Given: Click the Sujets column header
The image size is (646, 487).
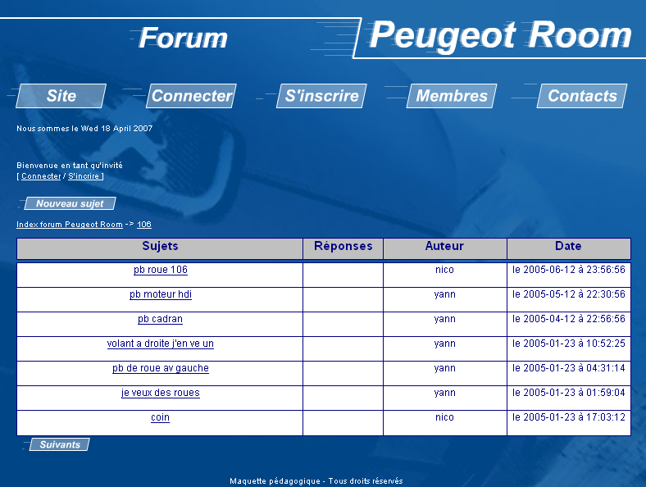Looking at the screenshot, I should tap(160, 248).
